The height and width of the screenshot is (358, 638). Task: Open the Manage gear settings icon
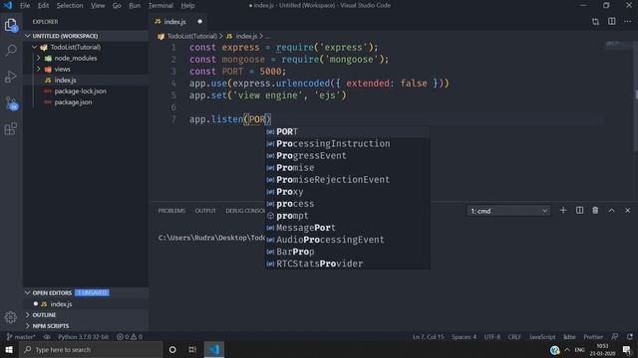click(x=11, y=317)
